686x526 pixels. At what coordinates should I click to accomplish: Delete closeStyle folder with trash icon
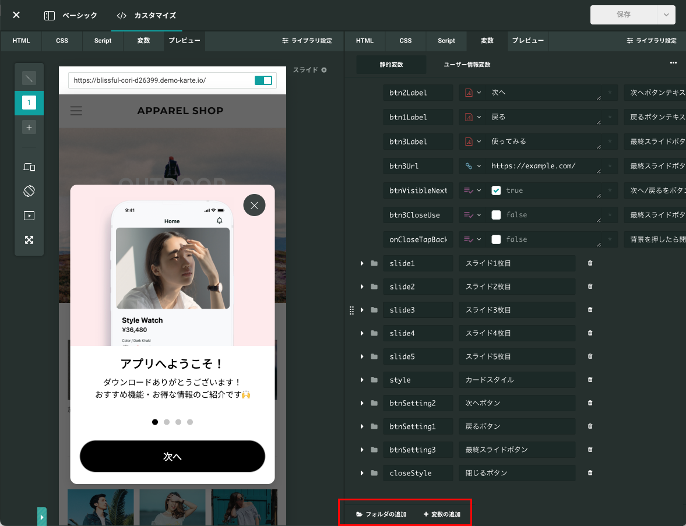(x=590, y=472)
